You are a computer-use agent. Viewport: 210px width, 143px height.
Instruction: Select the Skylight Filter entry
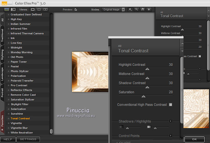[x=20, y=104]
